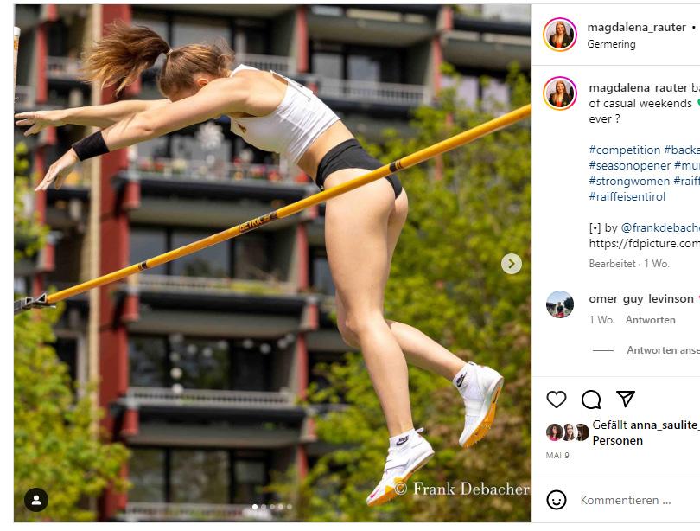The image size is (700, 531).
Task: Jump to the last carousel dot
Action: tap(290, 507)
